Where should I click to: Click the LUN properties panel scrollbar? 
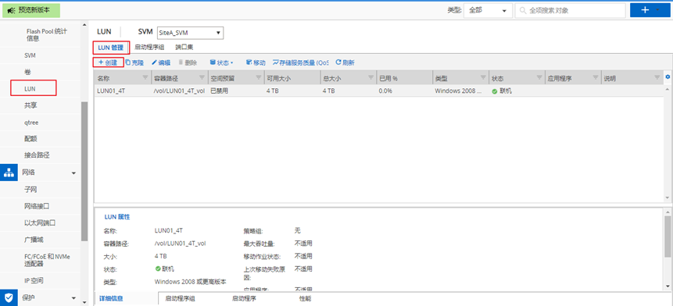(x=668, y=237)
